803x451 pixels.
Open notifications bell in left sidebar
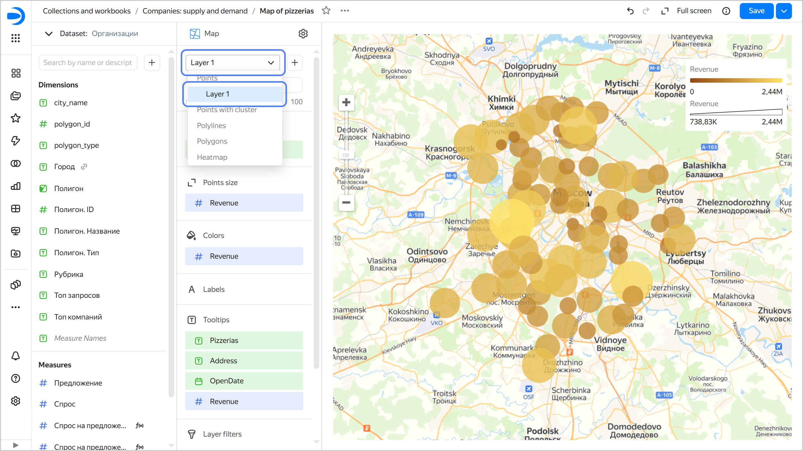15,356
